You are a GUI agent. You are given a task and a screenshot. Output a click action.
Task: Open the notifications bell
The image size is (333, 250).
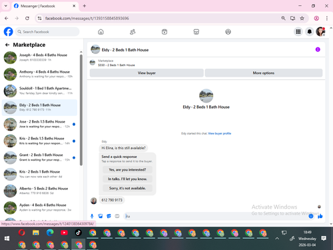point(310,32)
